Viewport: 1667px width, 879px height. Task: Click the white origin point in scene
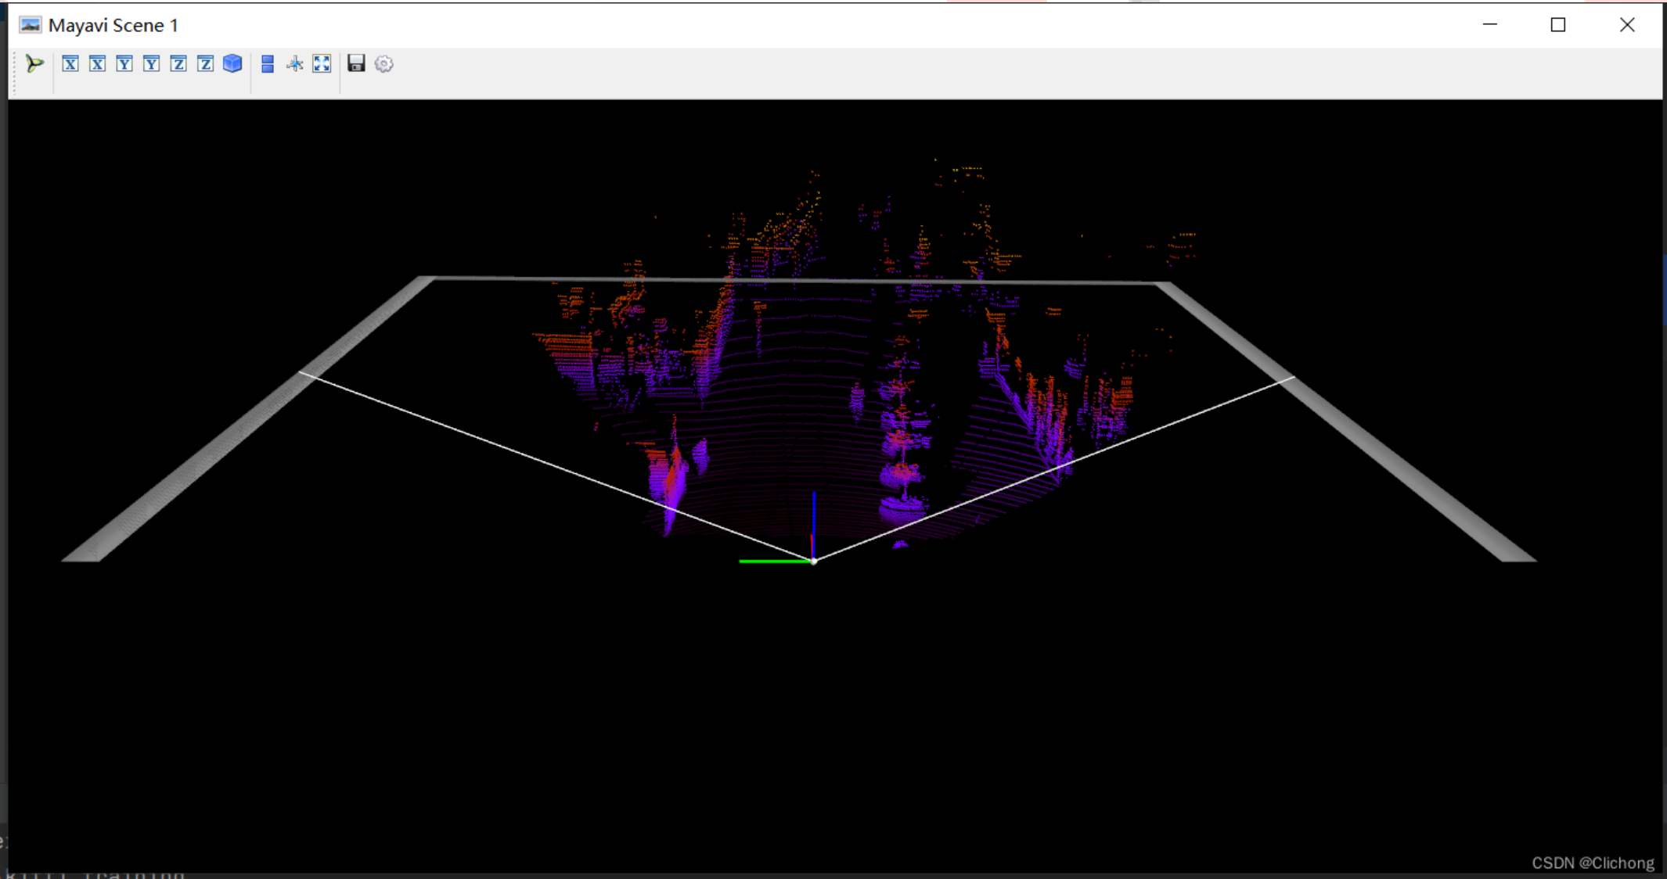click(x=814, y=561)
